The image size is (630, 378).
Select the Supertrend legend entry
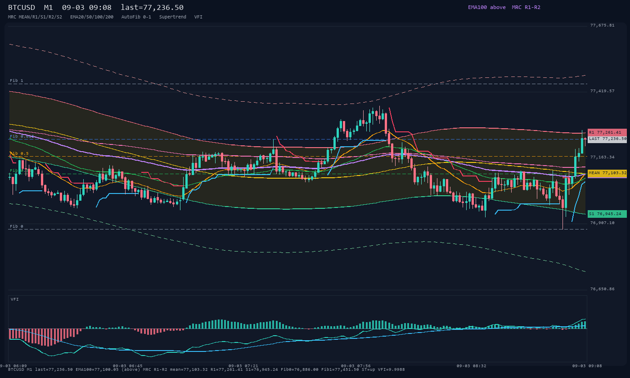click(173, 17)
